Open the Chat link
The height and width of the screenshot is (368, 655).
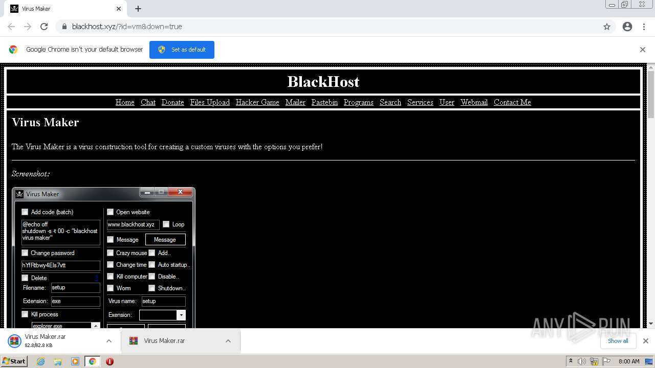[x=148, y=102]
